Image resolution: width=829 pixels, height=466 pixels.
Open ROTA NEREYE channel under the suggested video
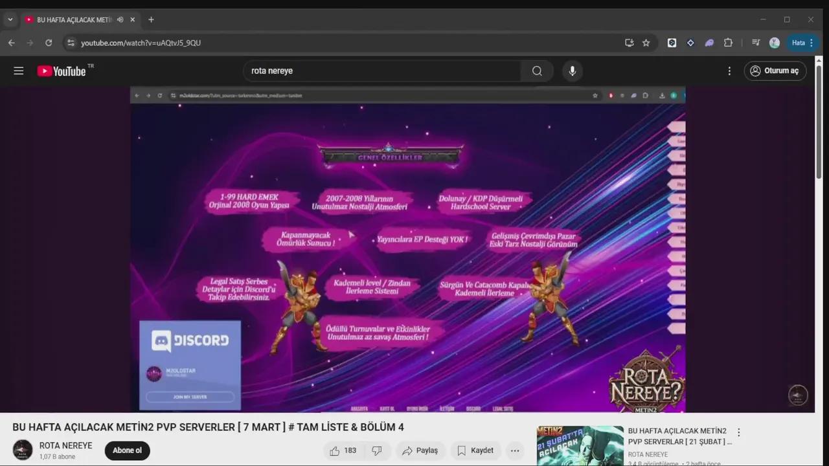tap(648, 454)
